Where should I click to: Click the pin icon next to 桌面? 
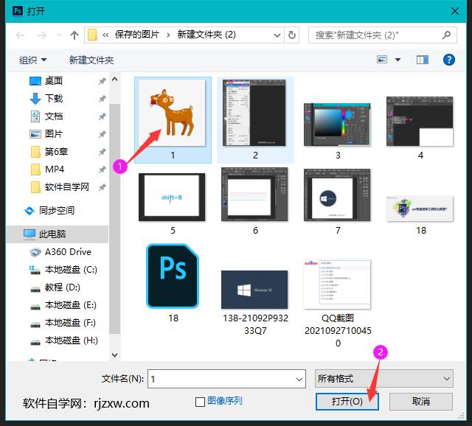pyautogui.click(x=103, y=81)
